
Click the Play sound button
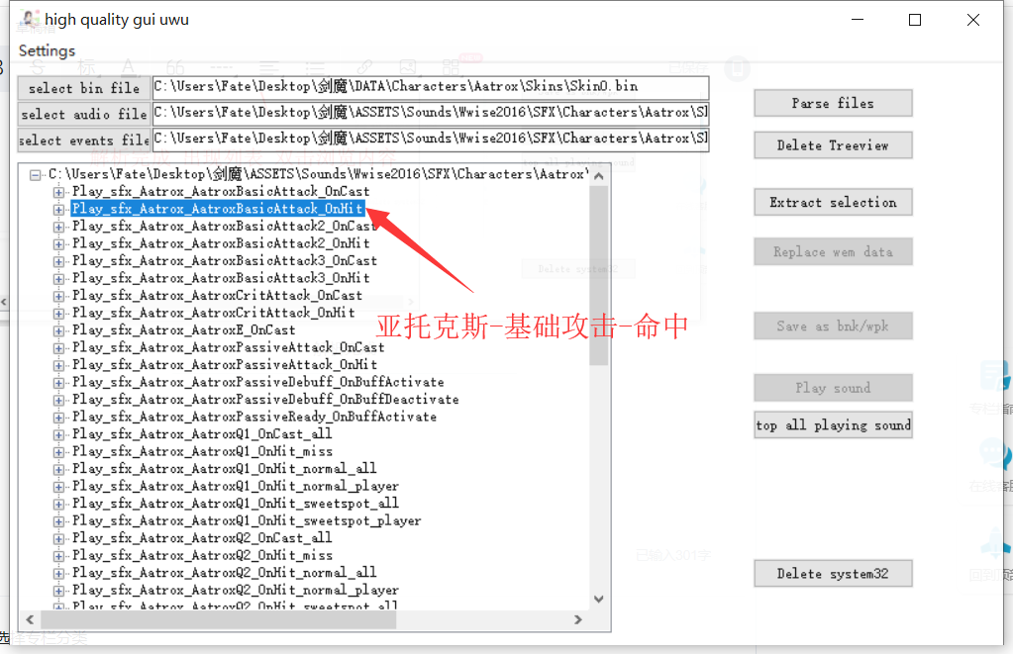pyautogui.click(x=833, y=388)
